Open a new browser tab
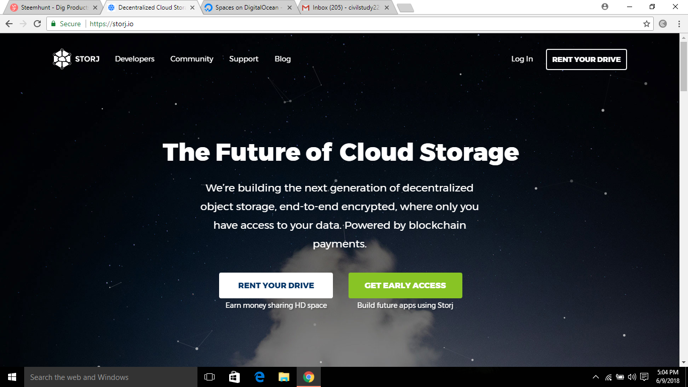 pyautogui.click(x=405, y=8)
